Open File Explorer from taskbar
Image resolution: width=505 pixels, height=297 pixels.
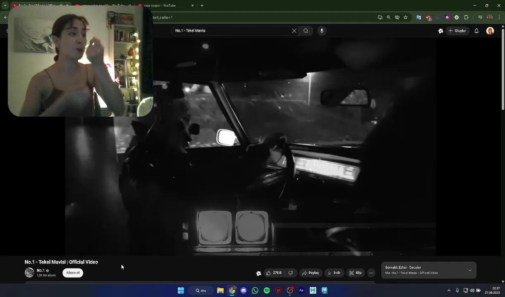click(220, 290)
